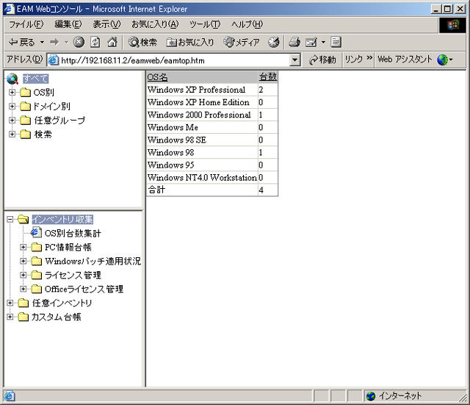Open the address bar dropdown arrow
The image size is (470, 405).
295,60
